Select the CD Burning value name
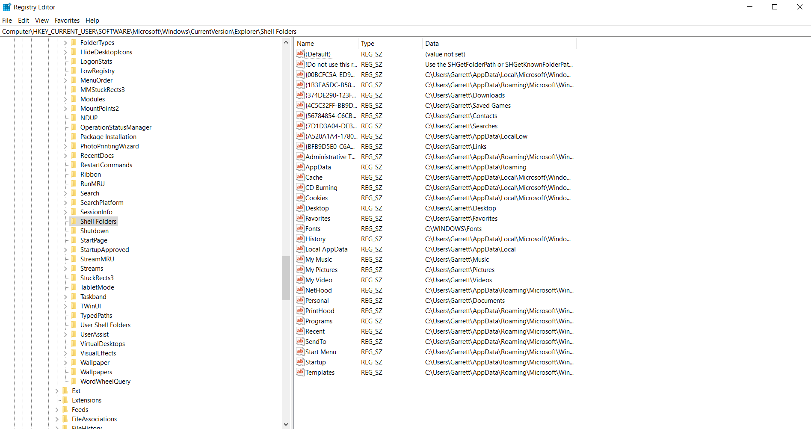Image resolution: width=811 pixels, height=429 pixels. click(x=321, y=188)
